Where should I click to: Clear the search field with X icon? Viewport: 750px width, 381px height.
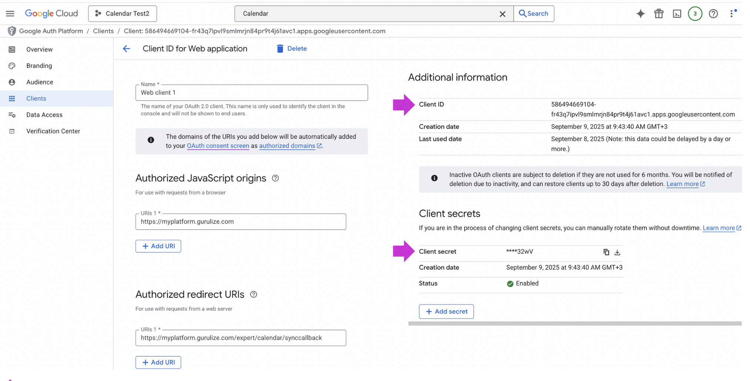[502, 14]
